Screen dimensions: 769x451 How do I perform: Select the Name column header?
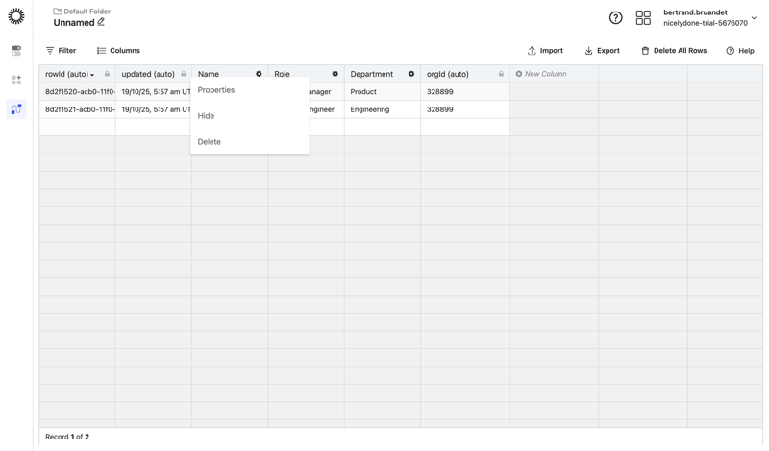[209, 74]
